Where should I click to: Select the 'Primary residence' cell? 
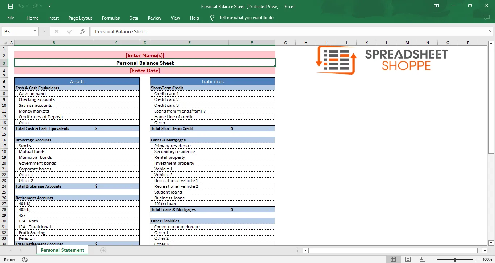pyautogui.click(x=189, y=146)
